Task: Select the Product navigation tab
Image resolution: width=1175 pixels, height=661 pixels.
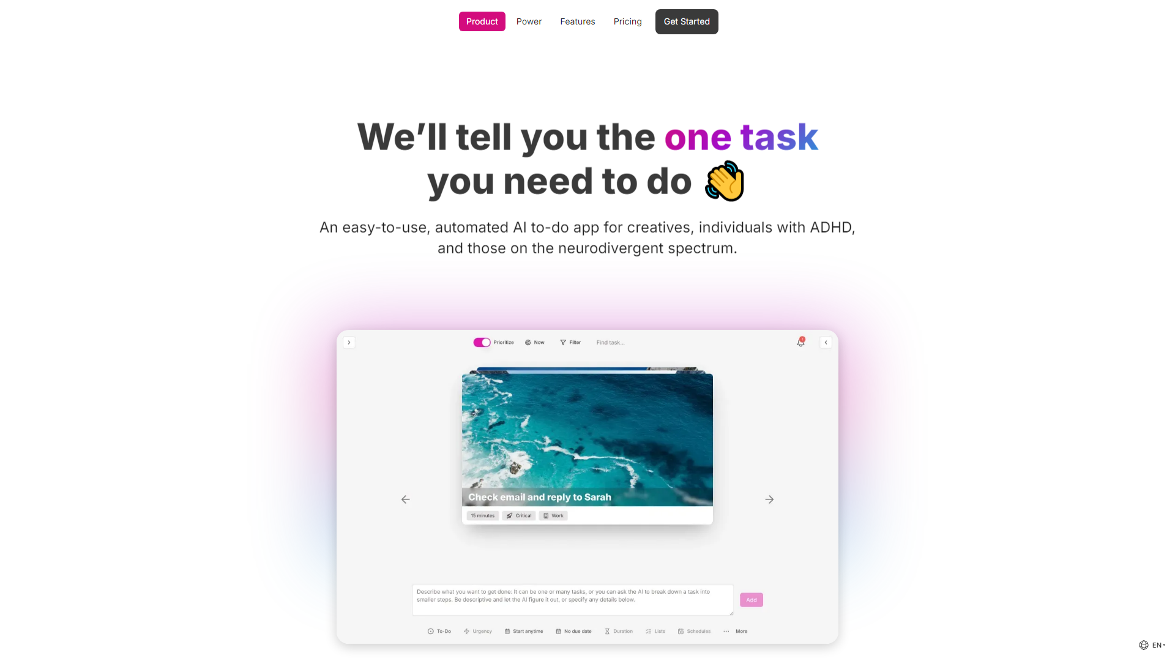Action: coord(482,21)
